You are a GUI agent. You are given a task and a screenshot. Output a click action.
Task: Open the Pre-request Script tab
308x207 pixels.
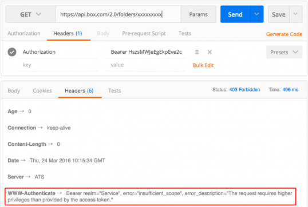144,33
